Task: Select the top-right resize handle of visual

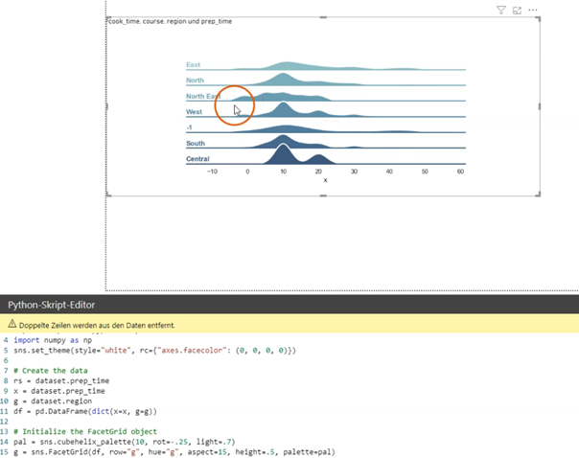Action: pos(539,19)
